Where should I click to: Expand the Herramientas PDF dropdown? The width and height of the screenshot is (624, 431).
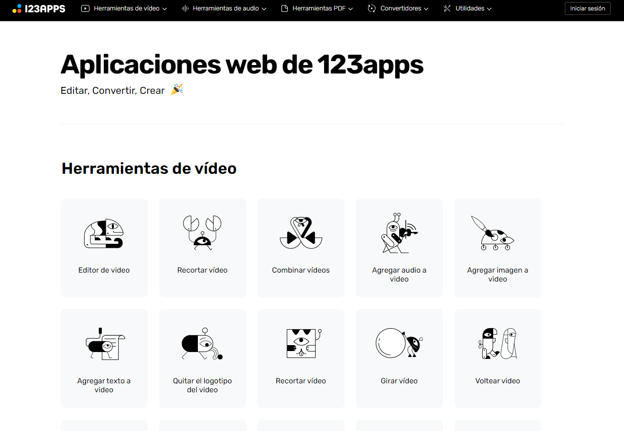317,8
